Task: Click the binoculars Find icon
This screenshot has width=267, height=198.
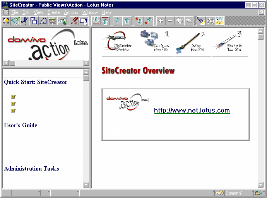Action: pos(210,21)
